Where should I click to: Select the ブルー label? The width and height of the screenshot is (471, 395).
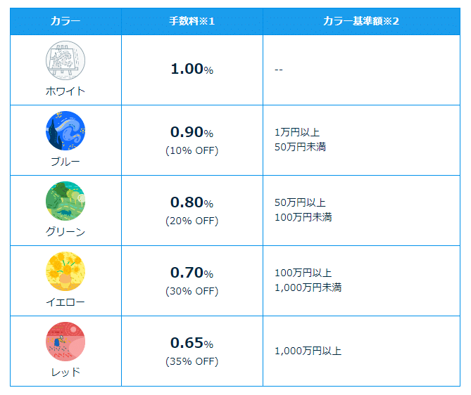coord(65,162)
